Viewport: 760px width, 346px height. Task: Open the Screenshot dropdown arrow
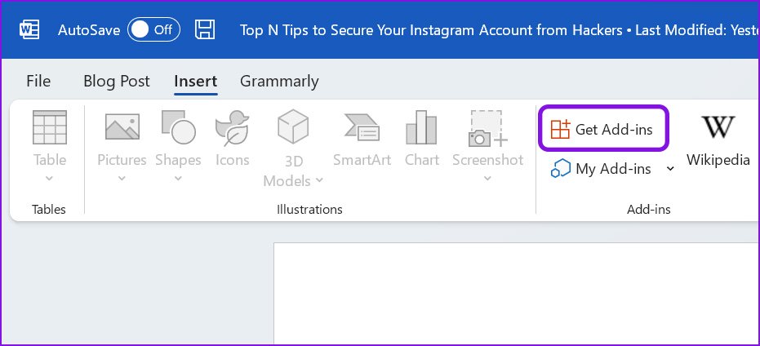coord(487,179)
